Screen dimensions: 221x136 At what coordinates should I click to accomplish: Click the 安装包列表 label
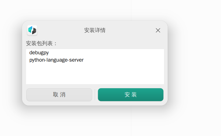coord(41,43)
